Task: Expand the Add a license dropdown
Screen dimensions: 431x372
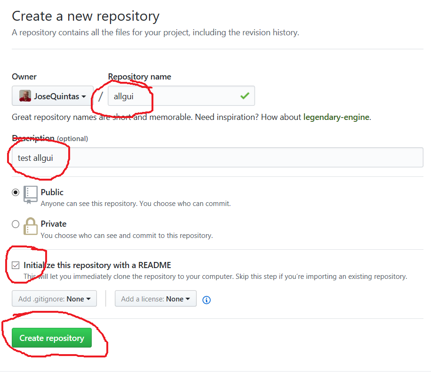Action: (155, 299)
